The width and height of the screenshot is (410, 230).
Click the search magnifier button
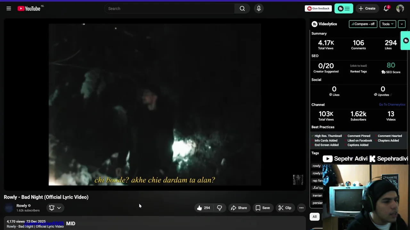(x=242, y=9)
